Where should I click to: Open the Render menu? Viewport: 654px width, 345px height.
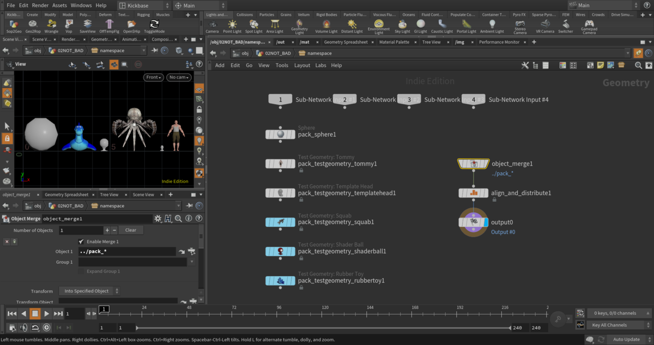click(x=40, y=5)
